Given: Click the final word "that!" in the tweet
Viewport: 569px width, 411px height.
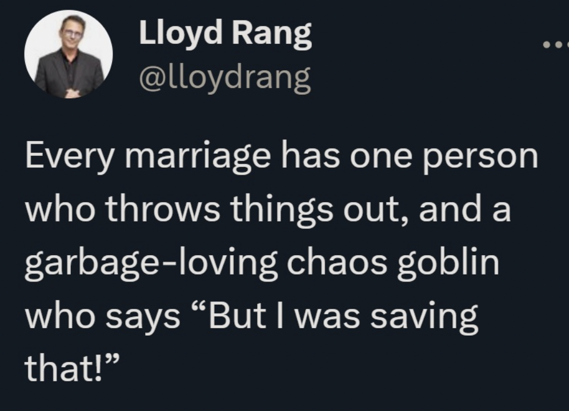Looking at the screenshot, I should pyautogui.click(x=72, y=369).
